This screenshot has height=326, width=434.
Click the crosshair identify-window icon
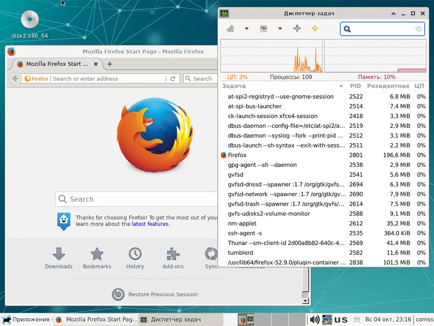[x=297, y=29]
